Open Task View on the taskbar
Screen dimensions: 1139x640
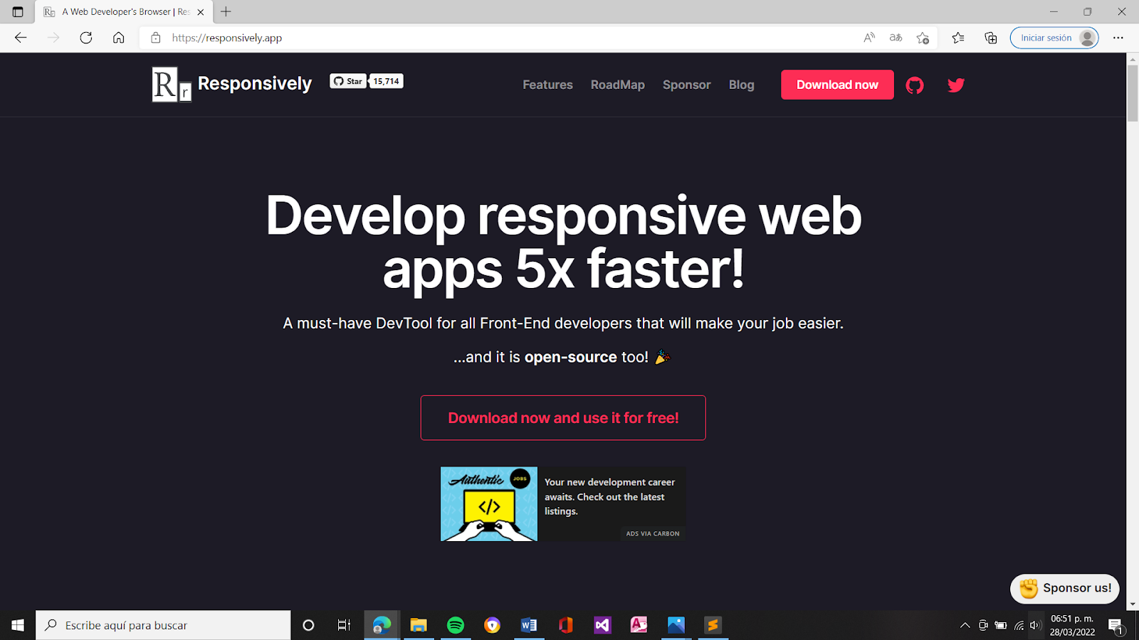click(x=344, y=625)
